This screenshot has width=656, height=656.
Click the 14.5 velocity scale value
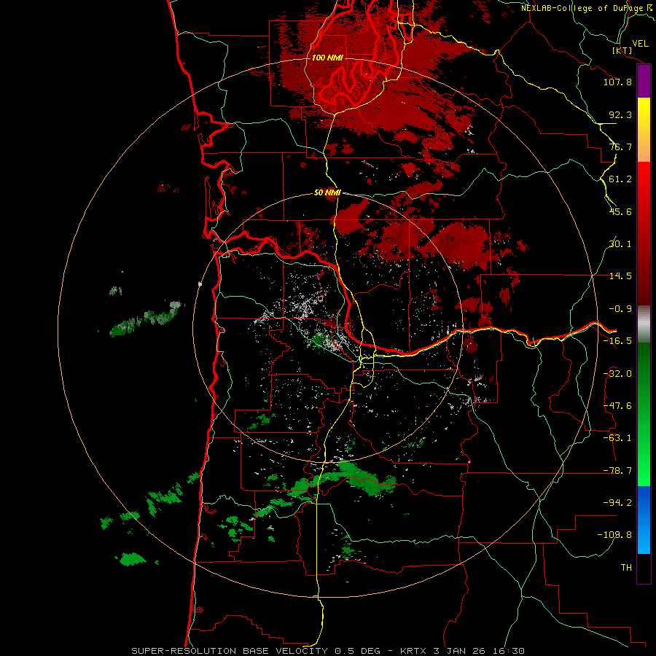click(620, 276)
